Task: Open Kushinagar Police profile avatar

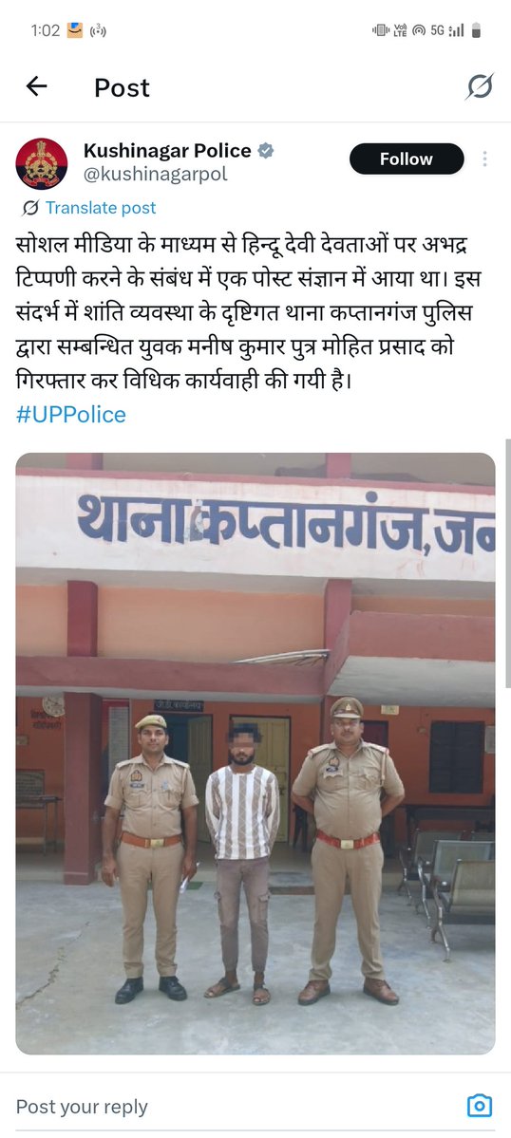Action: pos(42,163)
